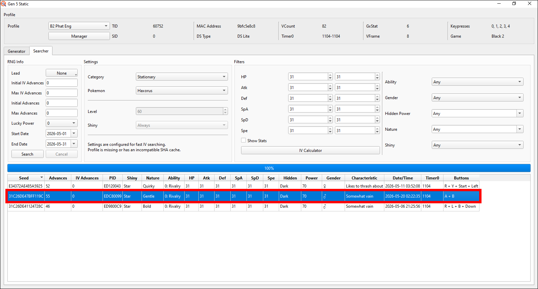538x289 pixels.
Task: Click the Hidden column header
Action: pyautogui.click(x=290, y=178)
